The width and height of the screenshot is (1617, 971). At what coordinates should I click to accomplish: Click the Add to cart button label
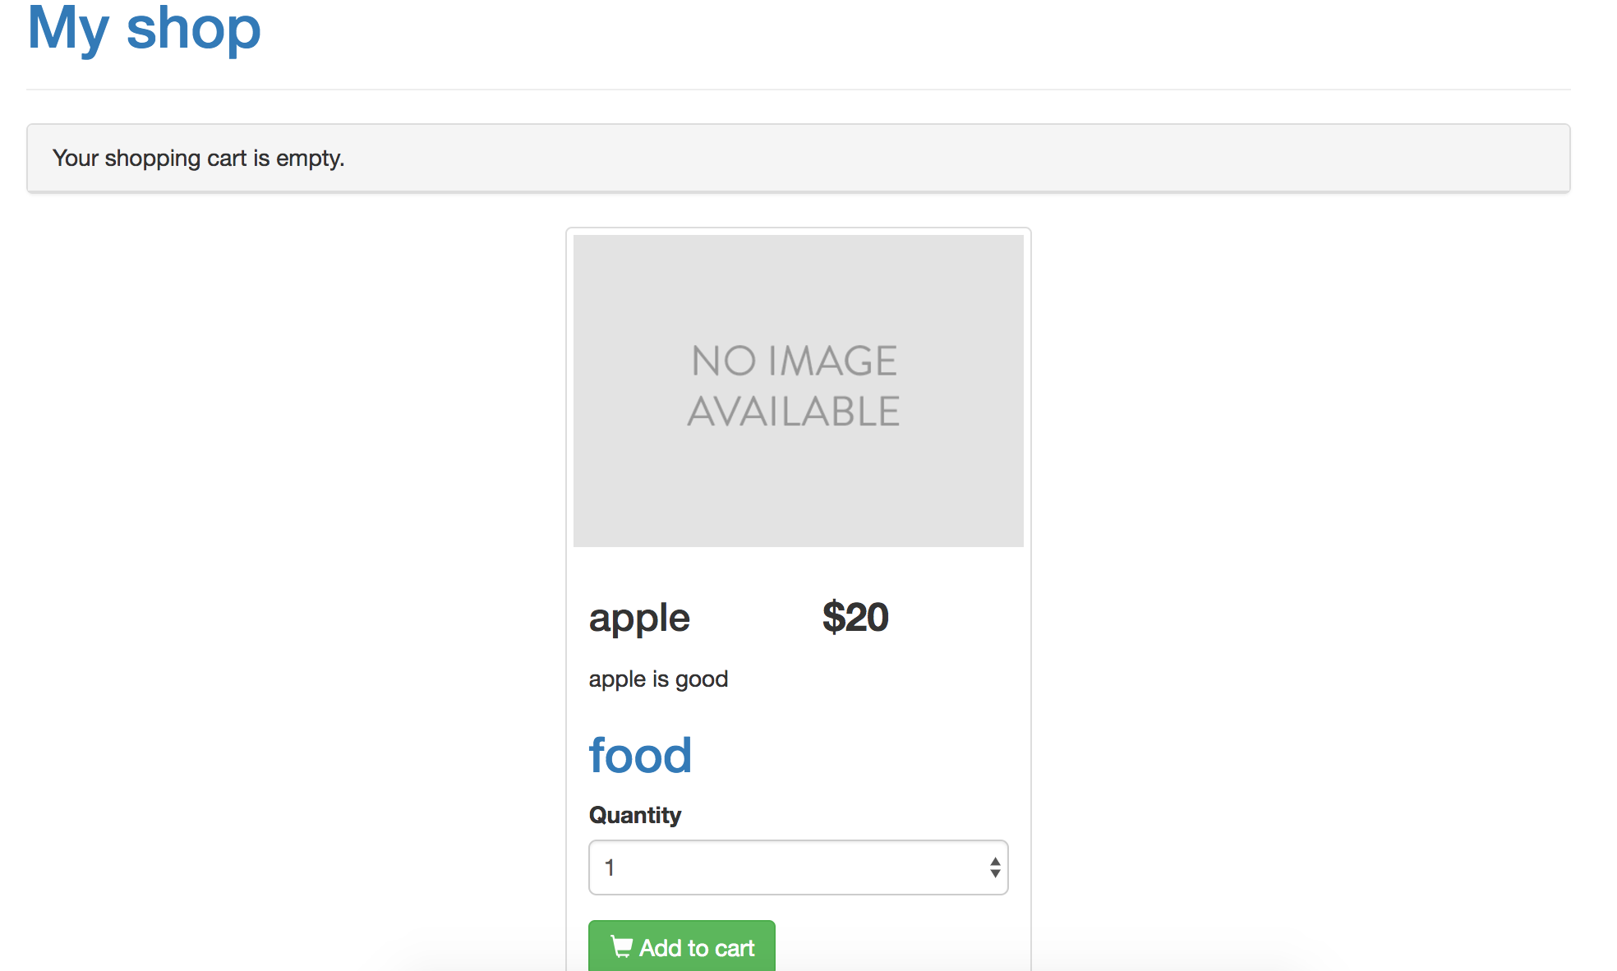pyautogui.click(x=697, y=948)
